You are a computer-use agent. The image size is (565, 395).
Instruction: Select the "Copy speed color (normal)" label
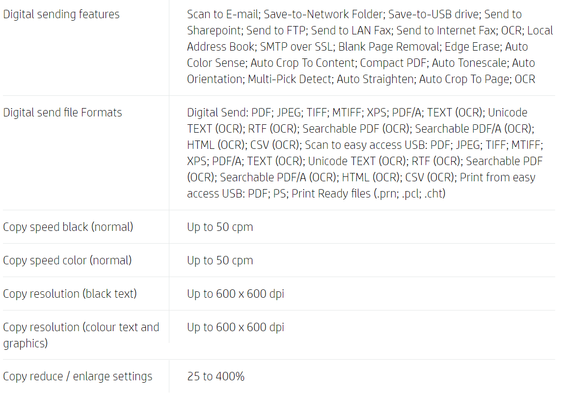tap(67, 260)
